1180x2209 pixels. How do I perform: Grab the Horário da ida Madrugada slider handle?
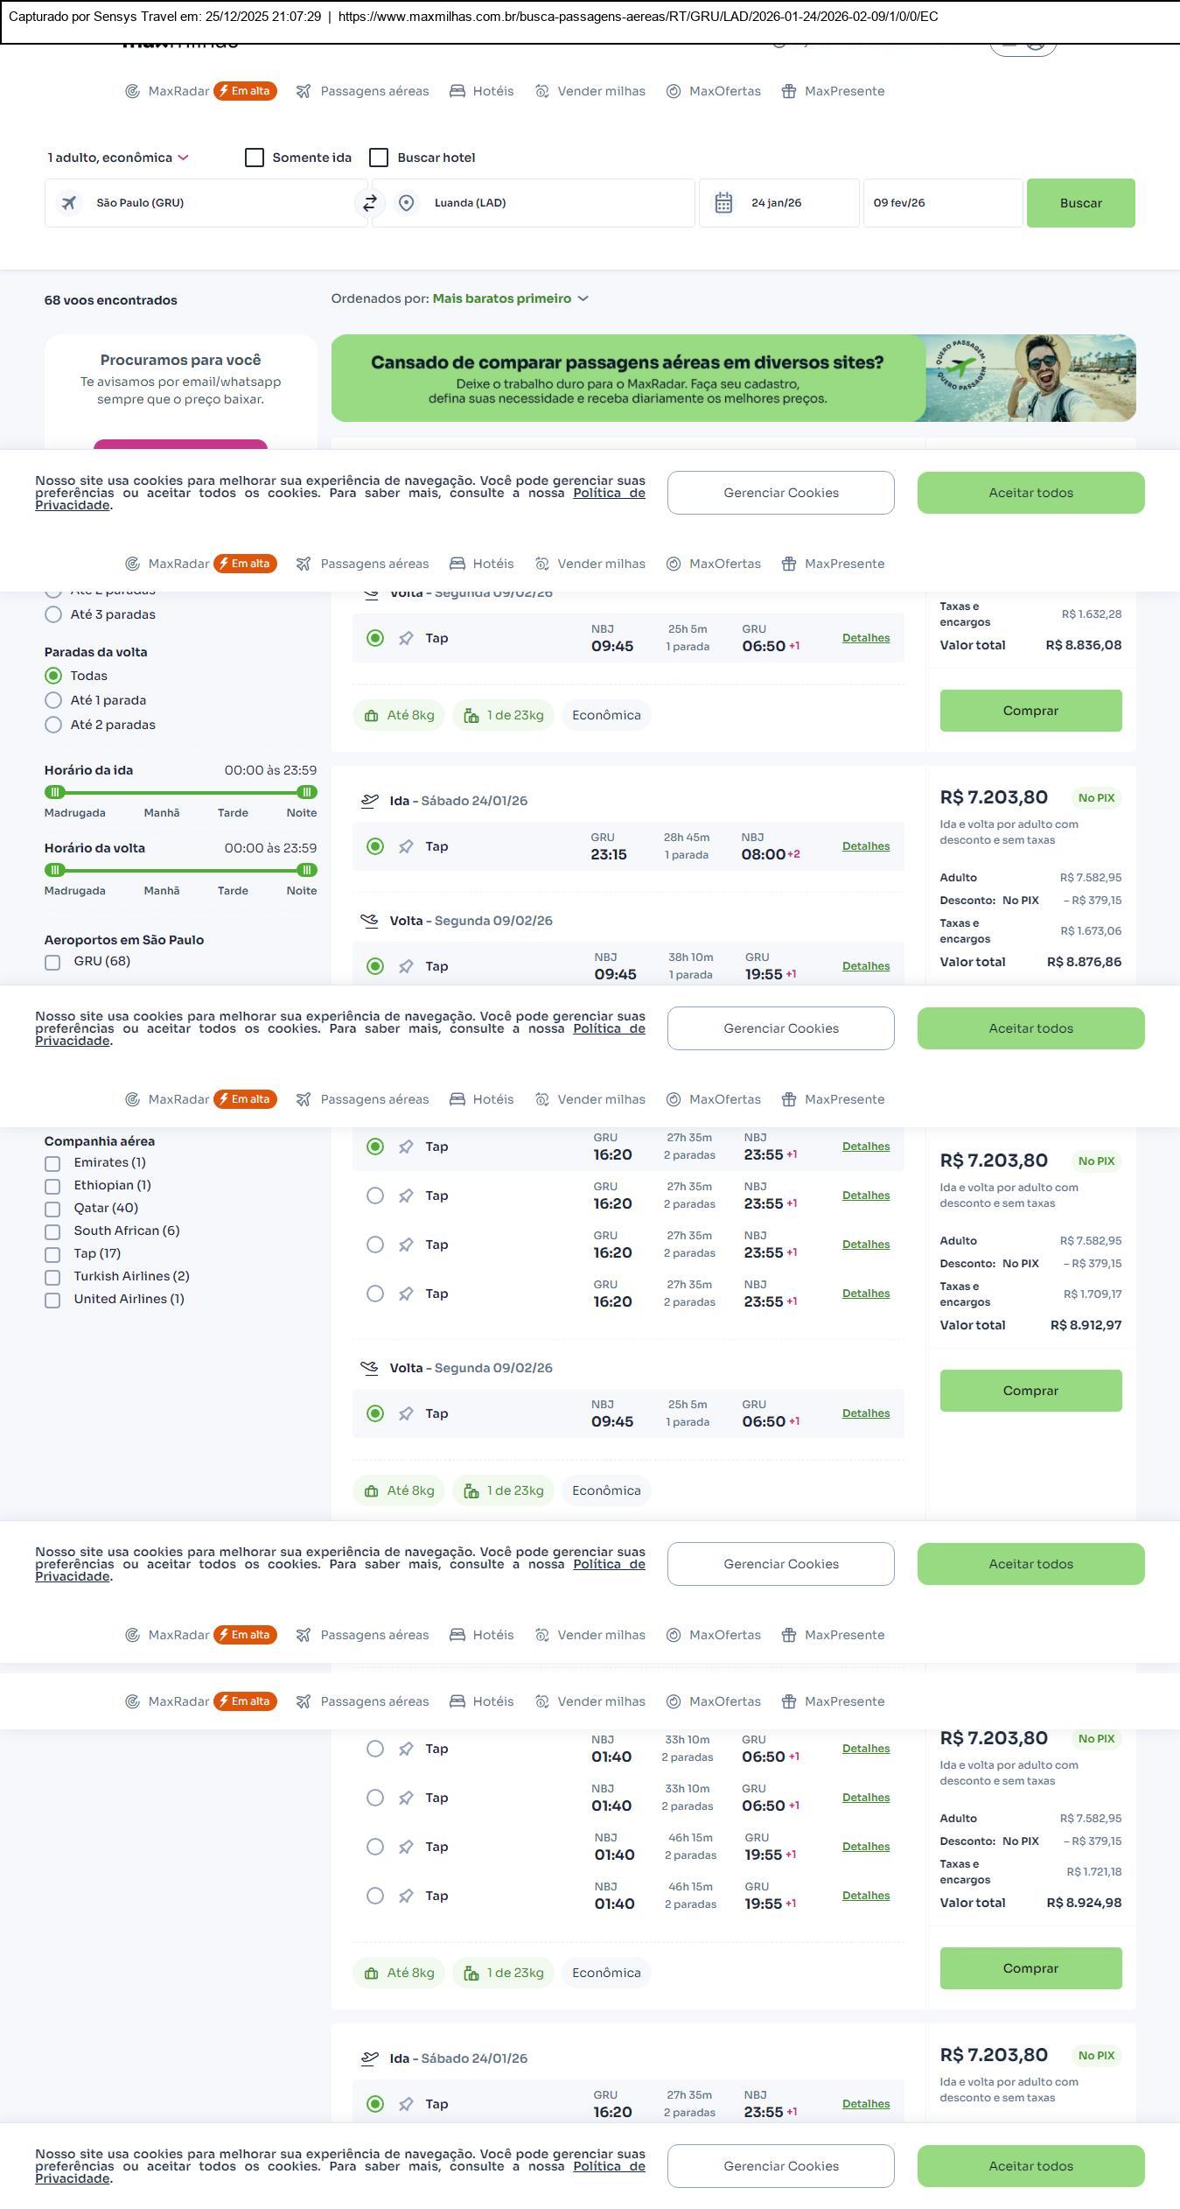pos(55,792)
